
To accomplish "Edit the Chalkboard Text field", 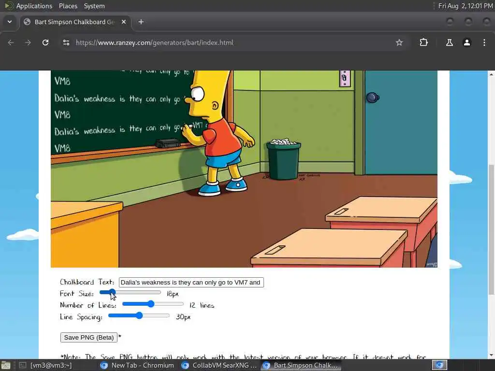I will click(191, 282).
